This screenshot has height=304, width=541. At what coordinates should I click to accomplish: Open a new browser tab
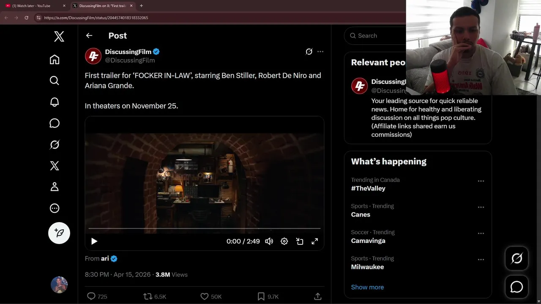[141, 5]
